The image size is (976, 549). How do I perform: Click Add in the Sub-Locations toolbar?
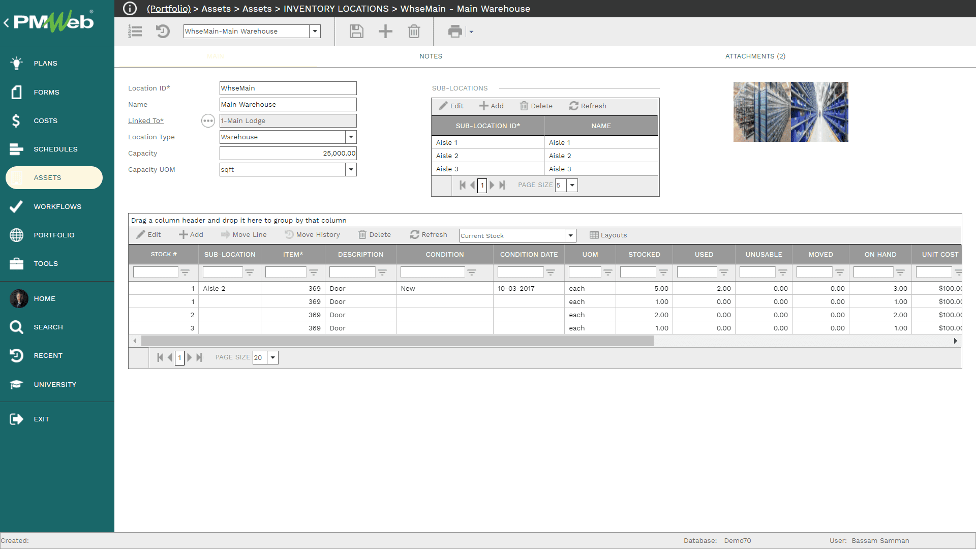(x=492, y=106)
